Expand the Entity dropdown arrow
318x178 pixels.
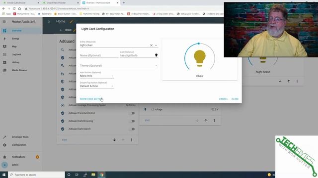(156, 45)
